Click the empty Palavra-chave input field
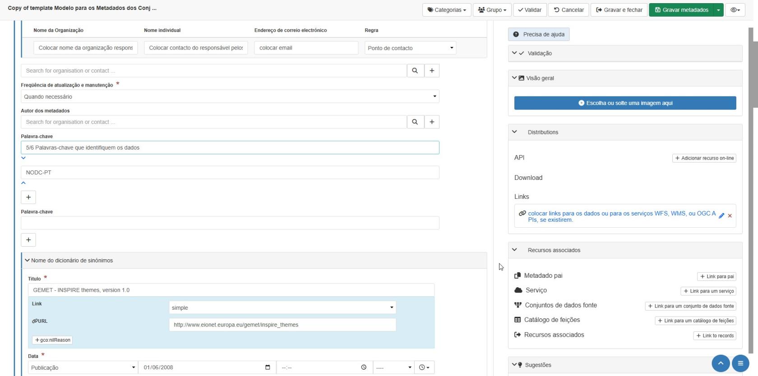 [230, 223]
